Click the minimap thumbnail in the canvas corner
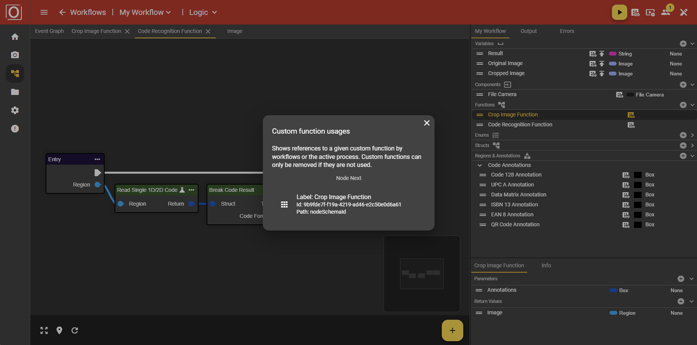 click(x=421, y=273)
